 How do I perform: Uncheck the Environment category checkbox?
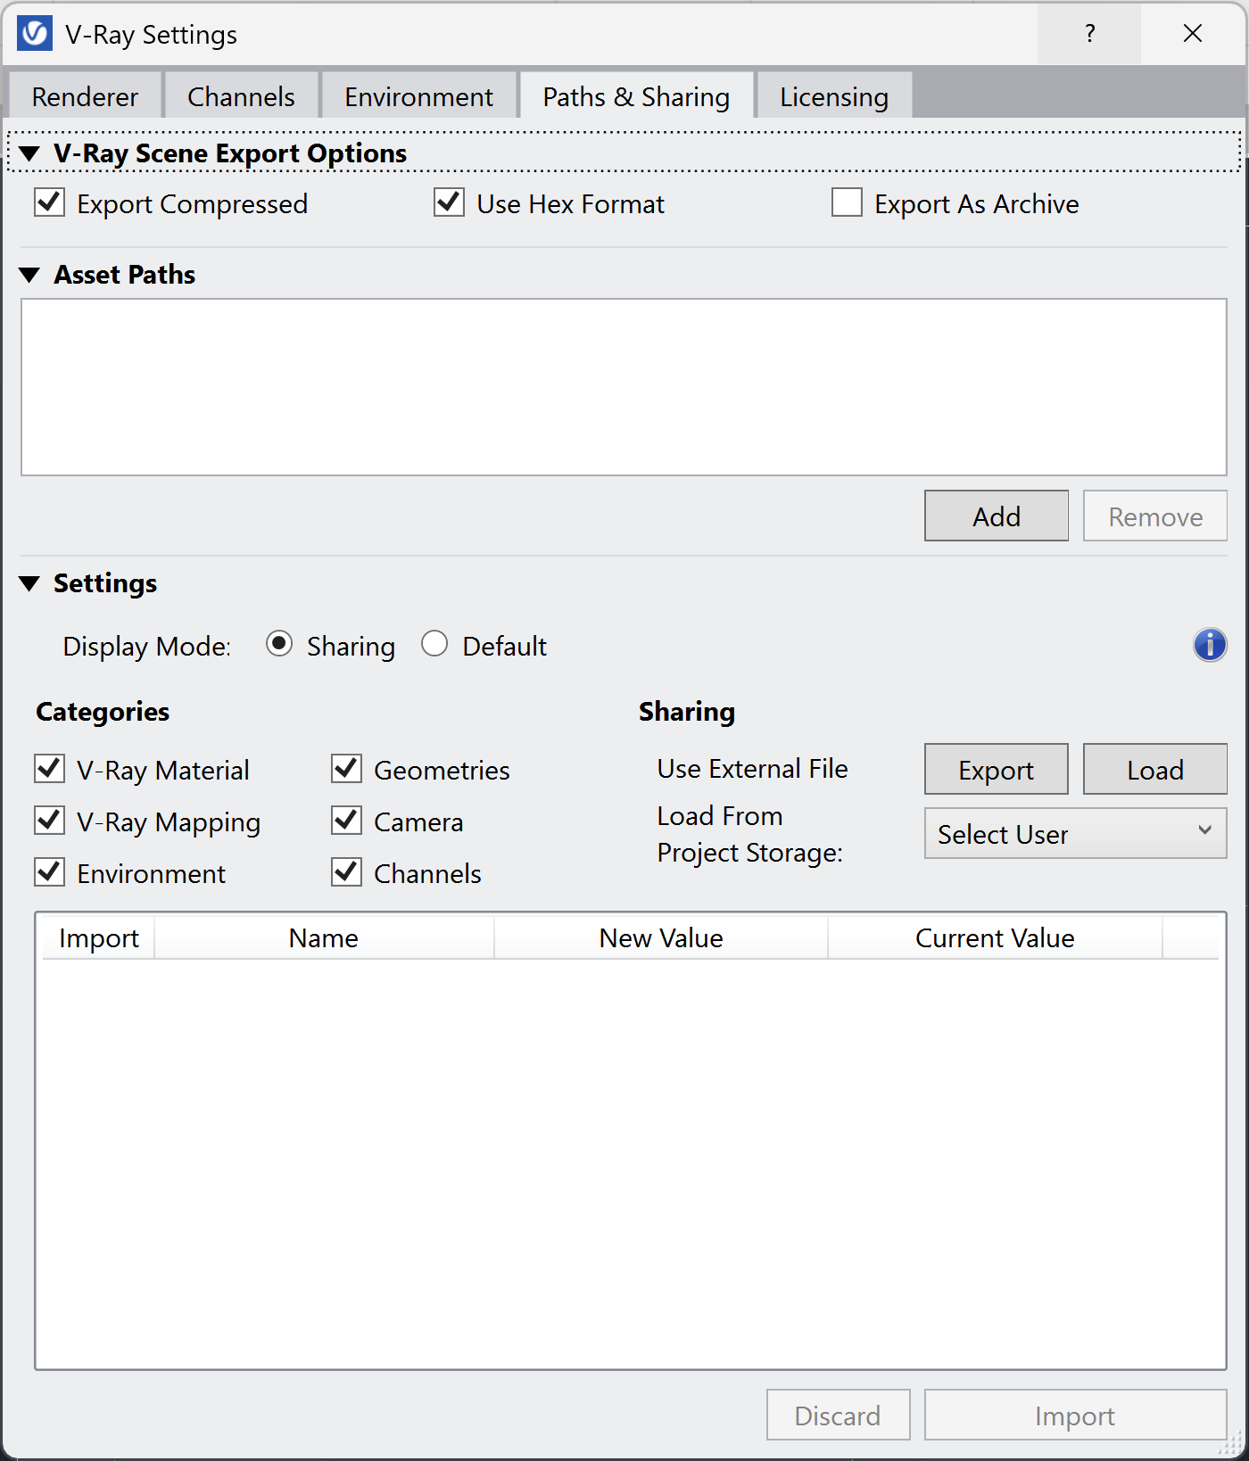(x=50, y=872)
